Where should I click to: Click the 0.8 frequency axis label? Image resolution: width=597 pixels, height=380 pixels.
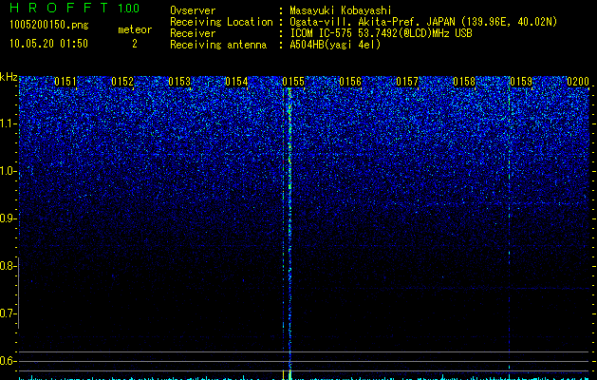point(7,266)
